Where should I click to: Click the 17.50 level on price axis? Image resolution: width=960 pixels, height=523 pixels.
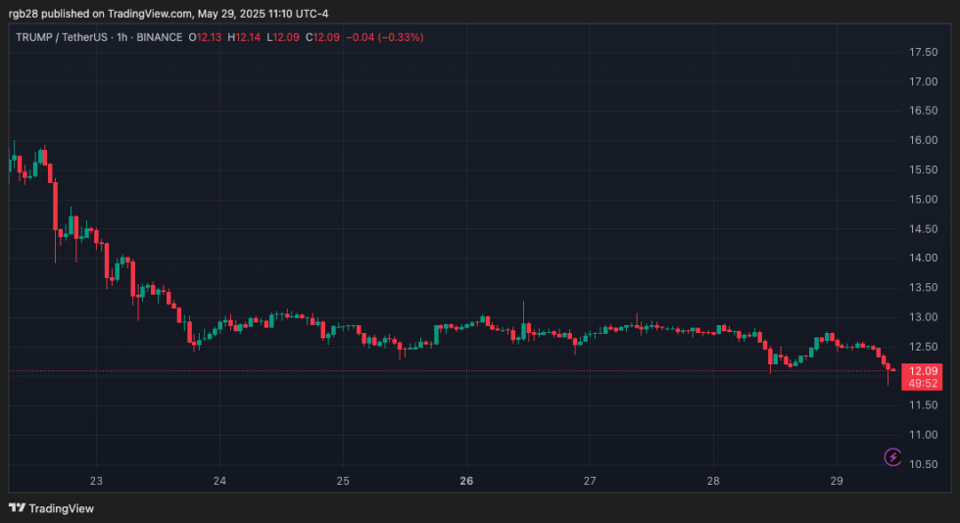[x=926, y=52]
